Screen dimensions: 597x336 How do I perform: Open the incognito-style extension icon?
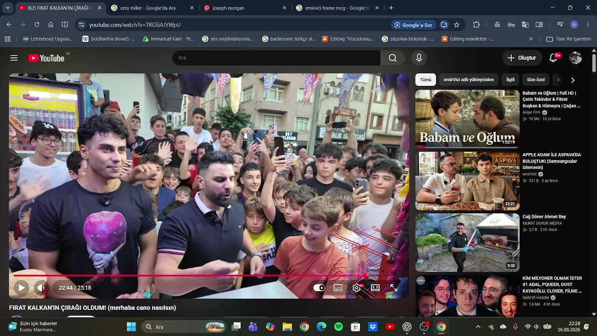[497, 25]
